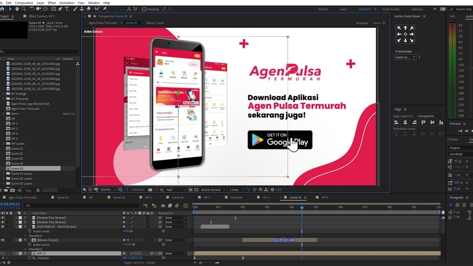Click Agen Pulsa Termurah breadcrumb in viewer
This screenshot has width=473, height=266.
pos(103,23)
